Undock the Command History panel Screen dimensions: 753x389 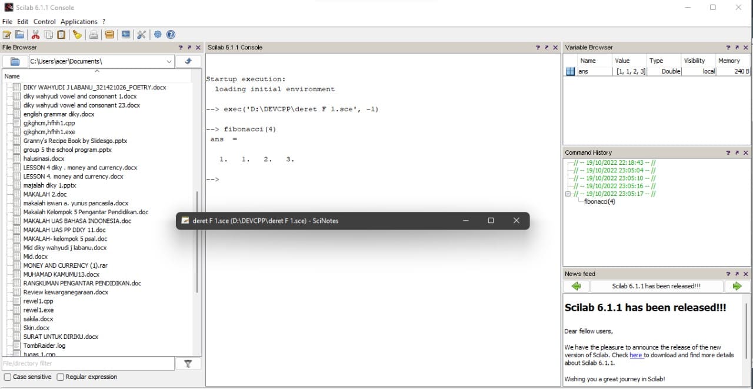click(738, 153)
